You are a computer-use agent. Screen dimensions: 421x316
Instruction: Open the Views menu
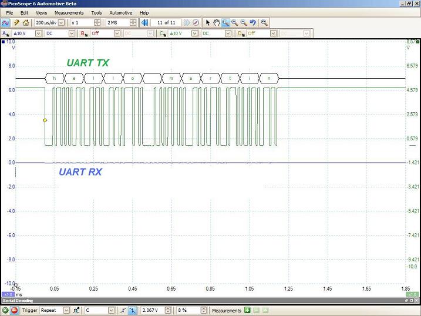(41, 13)
